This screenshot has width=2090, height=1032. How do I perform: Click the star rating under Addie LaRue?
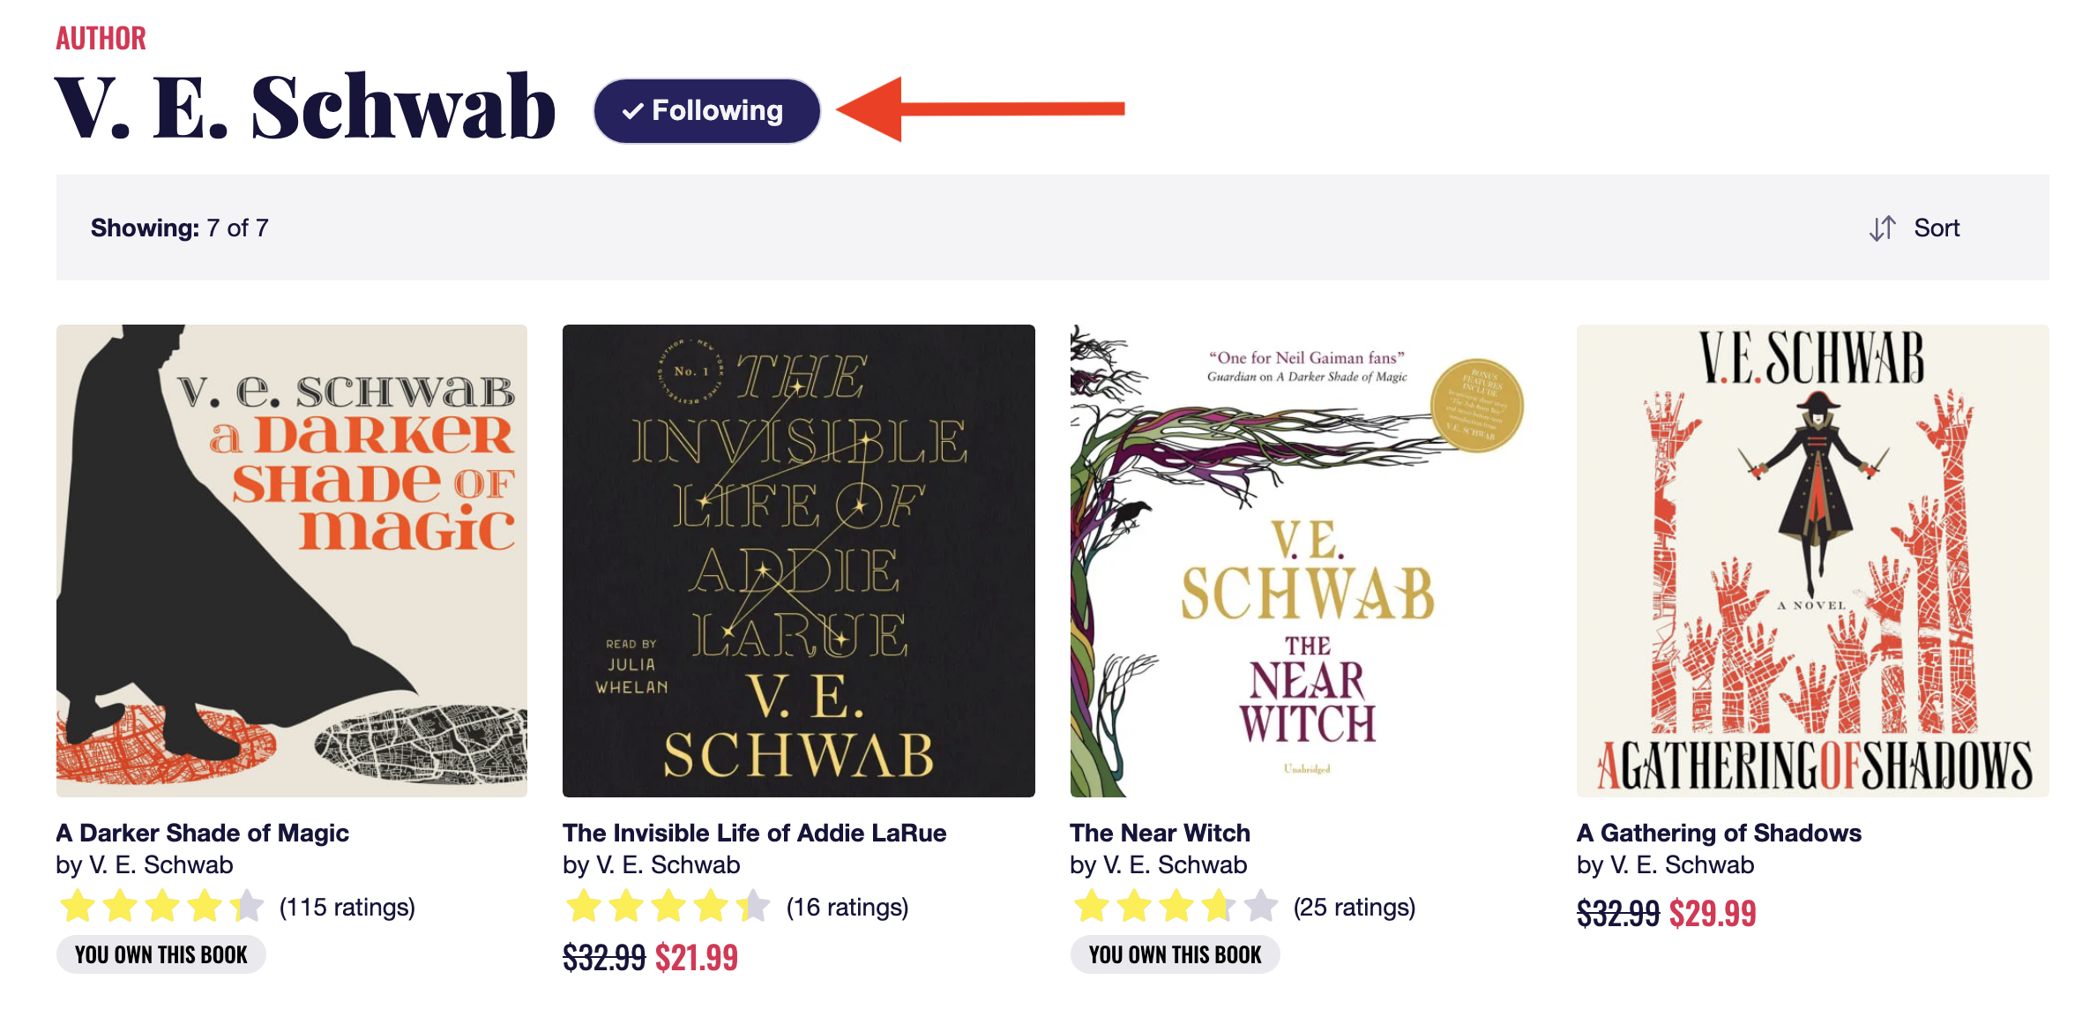click(x=668, y=907)
